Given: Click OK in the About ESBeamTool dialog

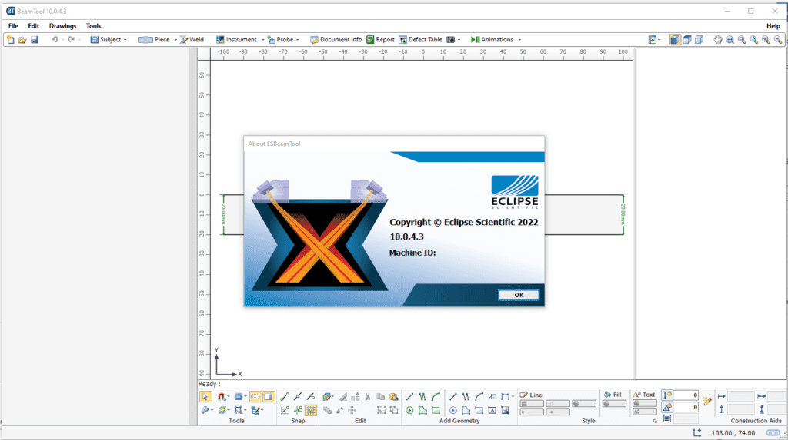Looking at the screenshot, I should (x=518, y=295).
